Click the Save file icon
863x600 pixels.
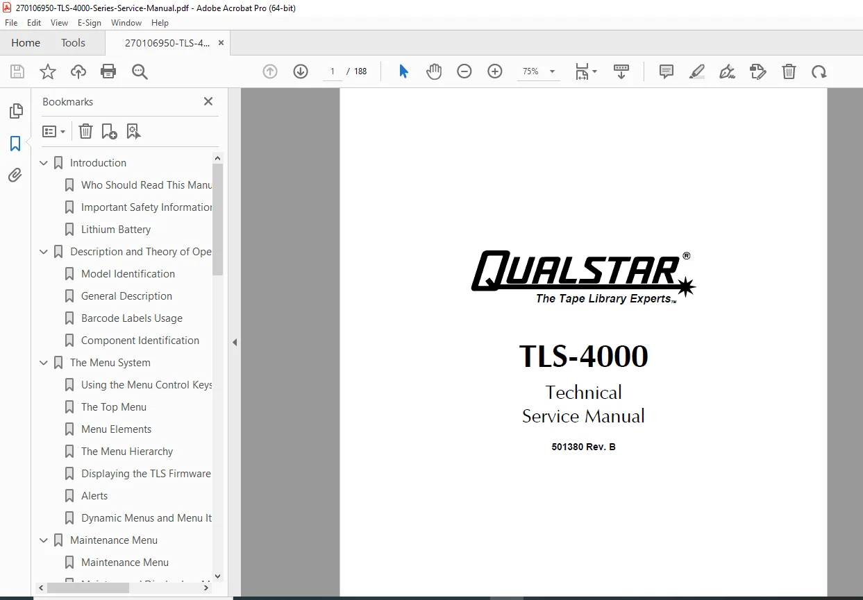tap(17, 71)
